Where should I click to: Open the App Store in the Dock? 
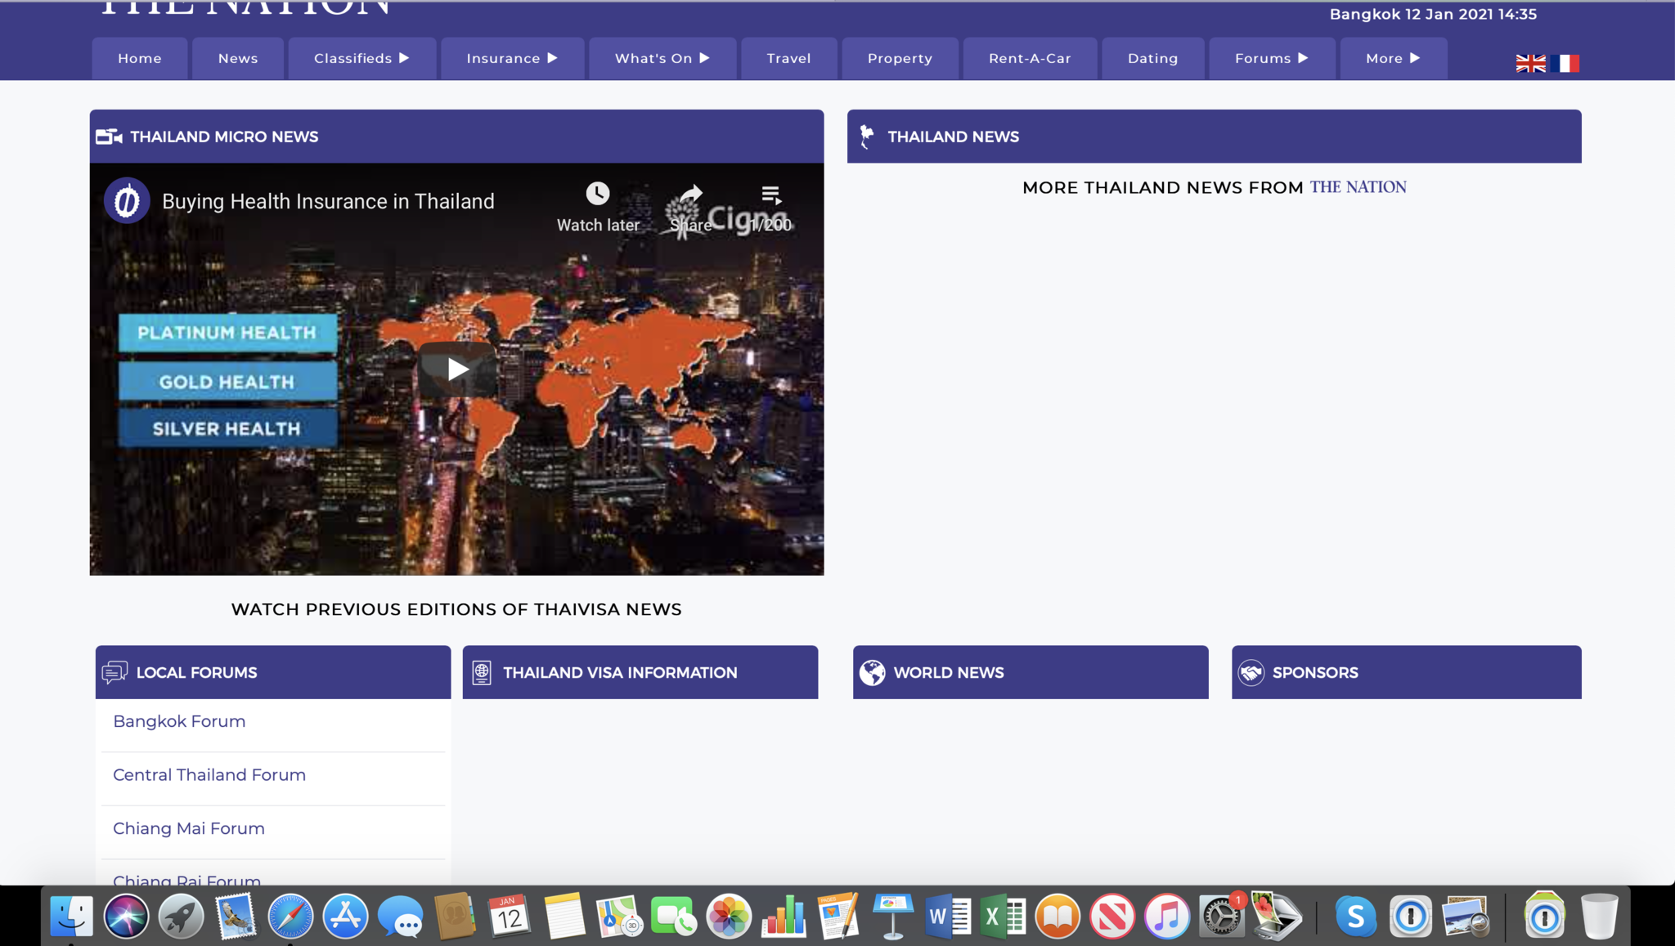click(345, 916)
